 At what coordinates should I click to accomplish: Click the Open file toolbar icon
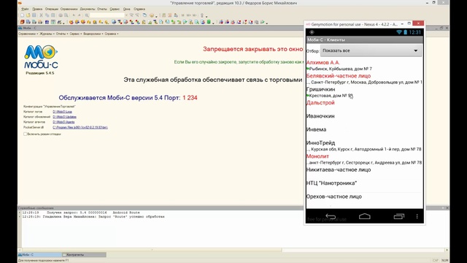[x=28, y=15]
